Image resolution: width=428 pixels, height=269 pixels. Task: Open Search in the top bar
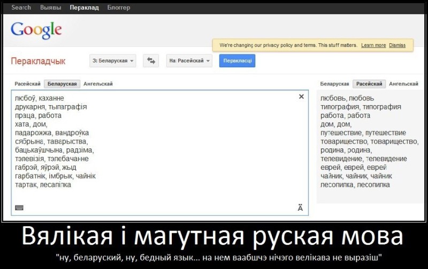(x=21, y=7)
